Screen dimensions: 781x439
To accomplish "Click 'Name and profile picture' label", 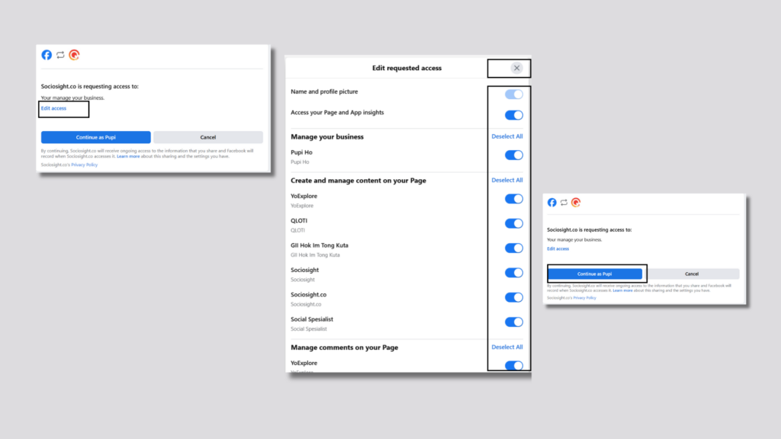I will 324,91.
